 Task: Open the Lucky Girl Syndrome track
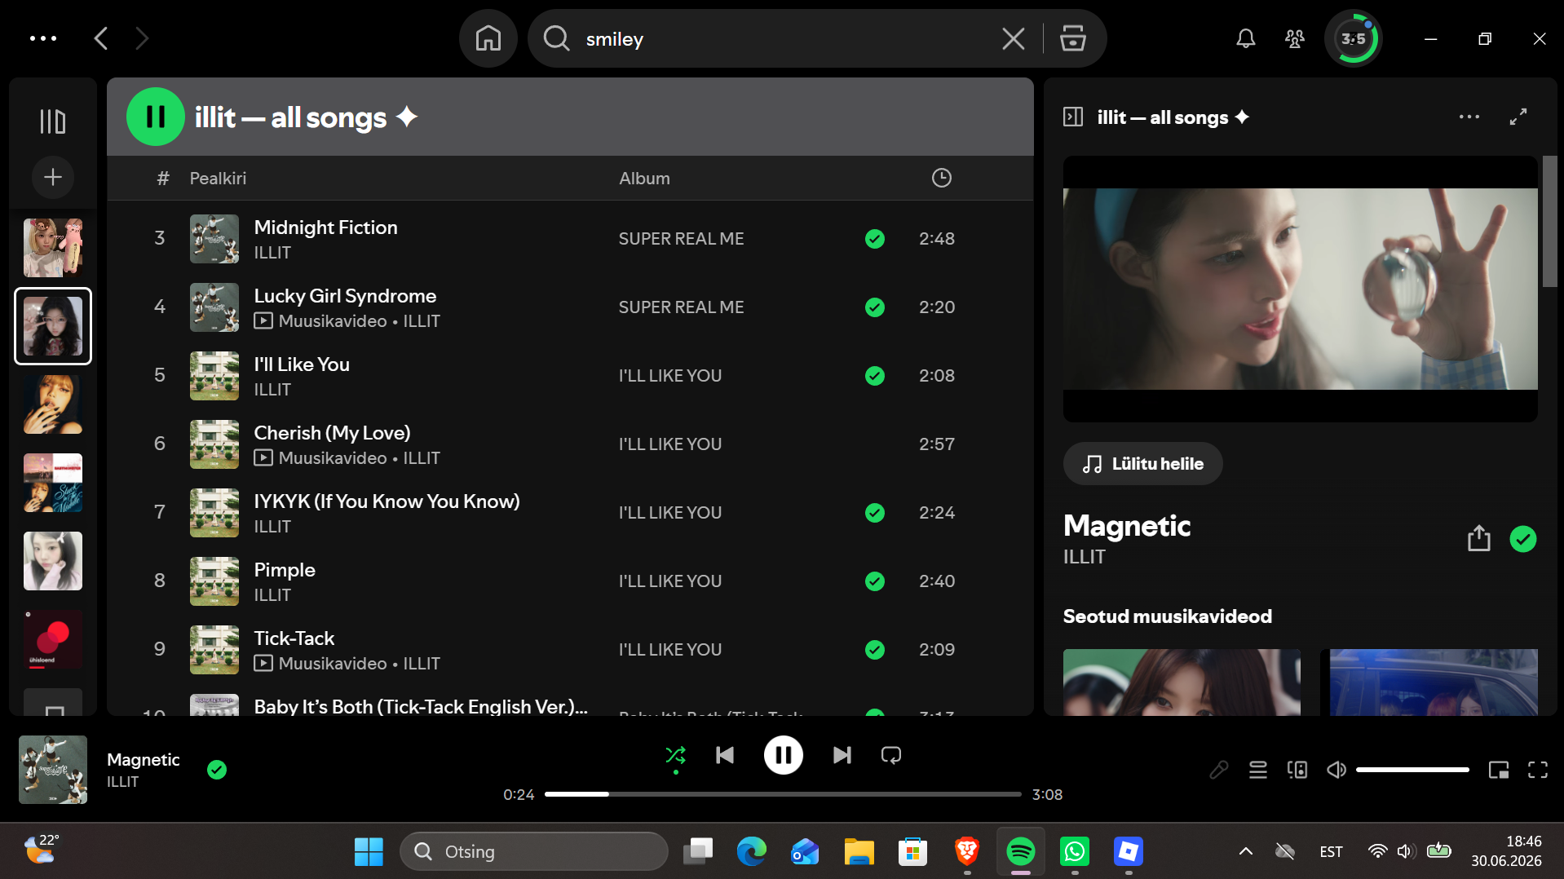tap(345, 296)
